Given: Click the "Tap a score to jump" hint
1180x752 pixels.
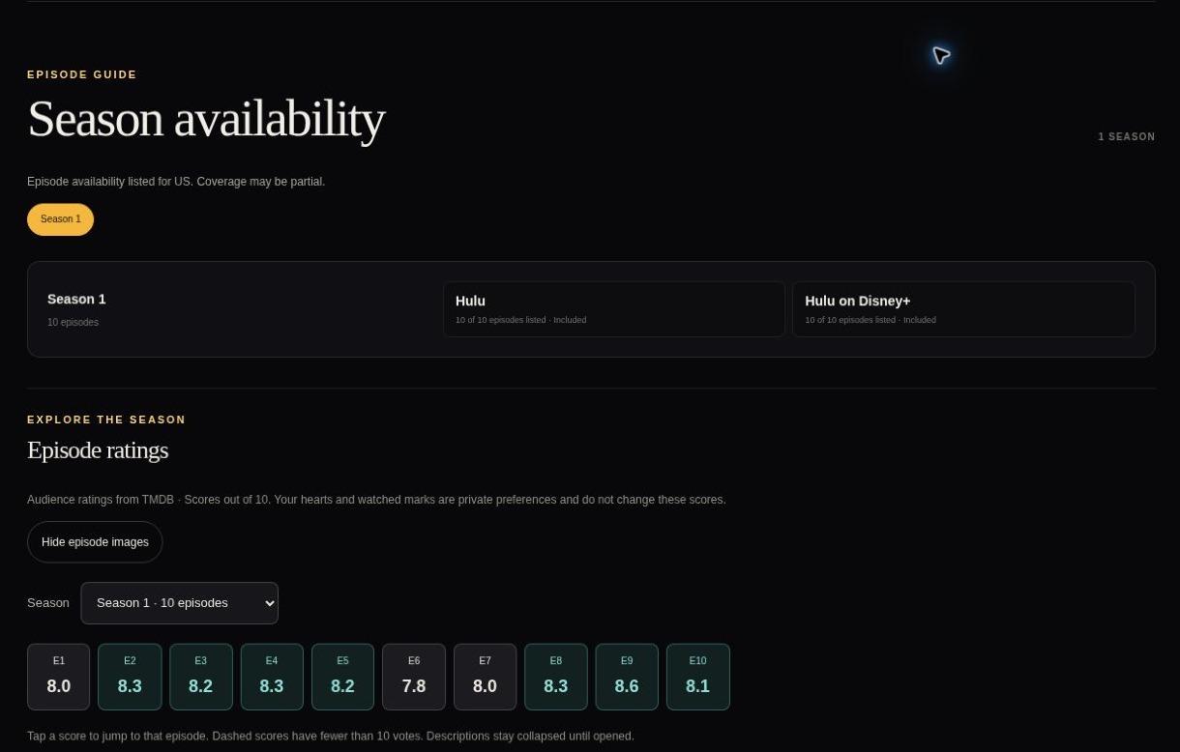Looking at the screenshot, I should (331, 737).
